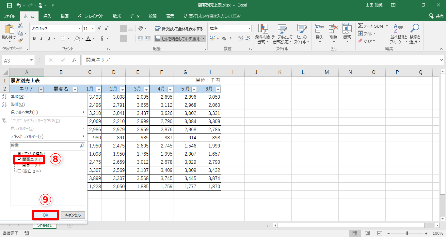Uncheck the 関西エリア checkbox

click(19, 160)
